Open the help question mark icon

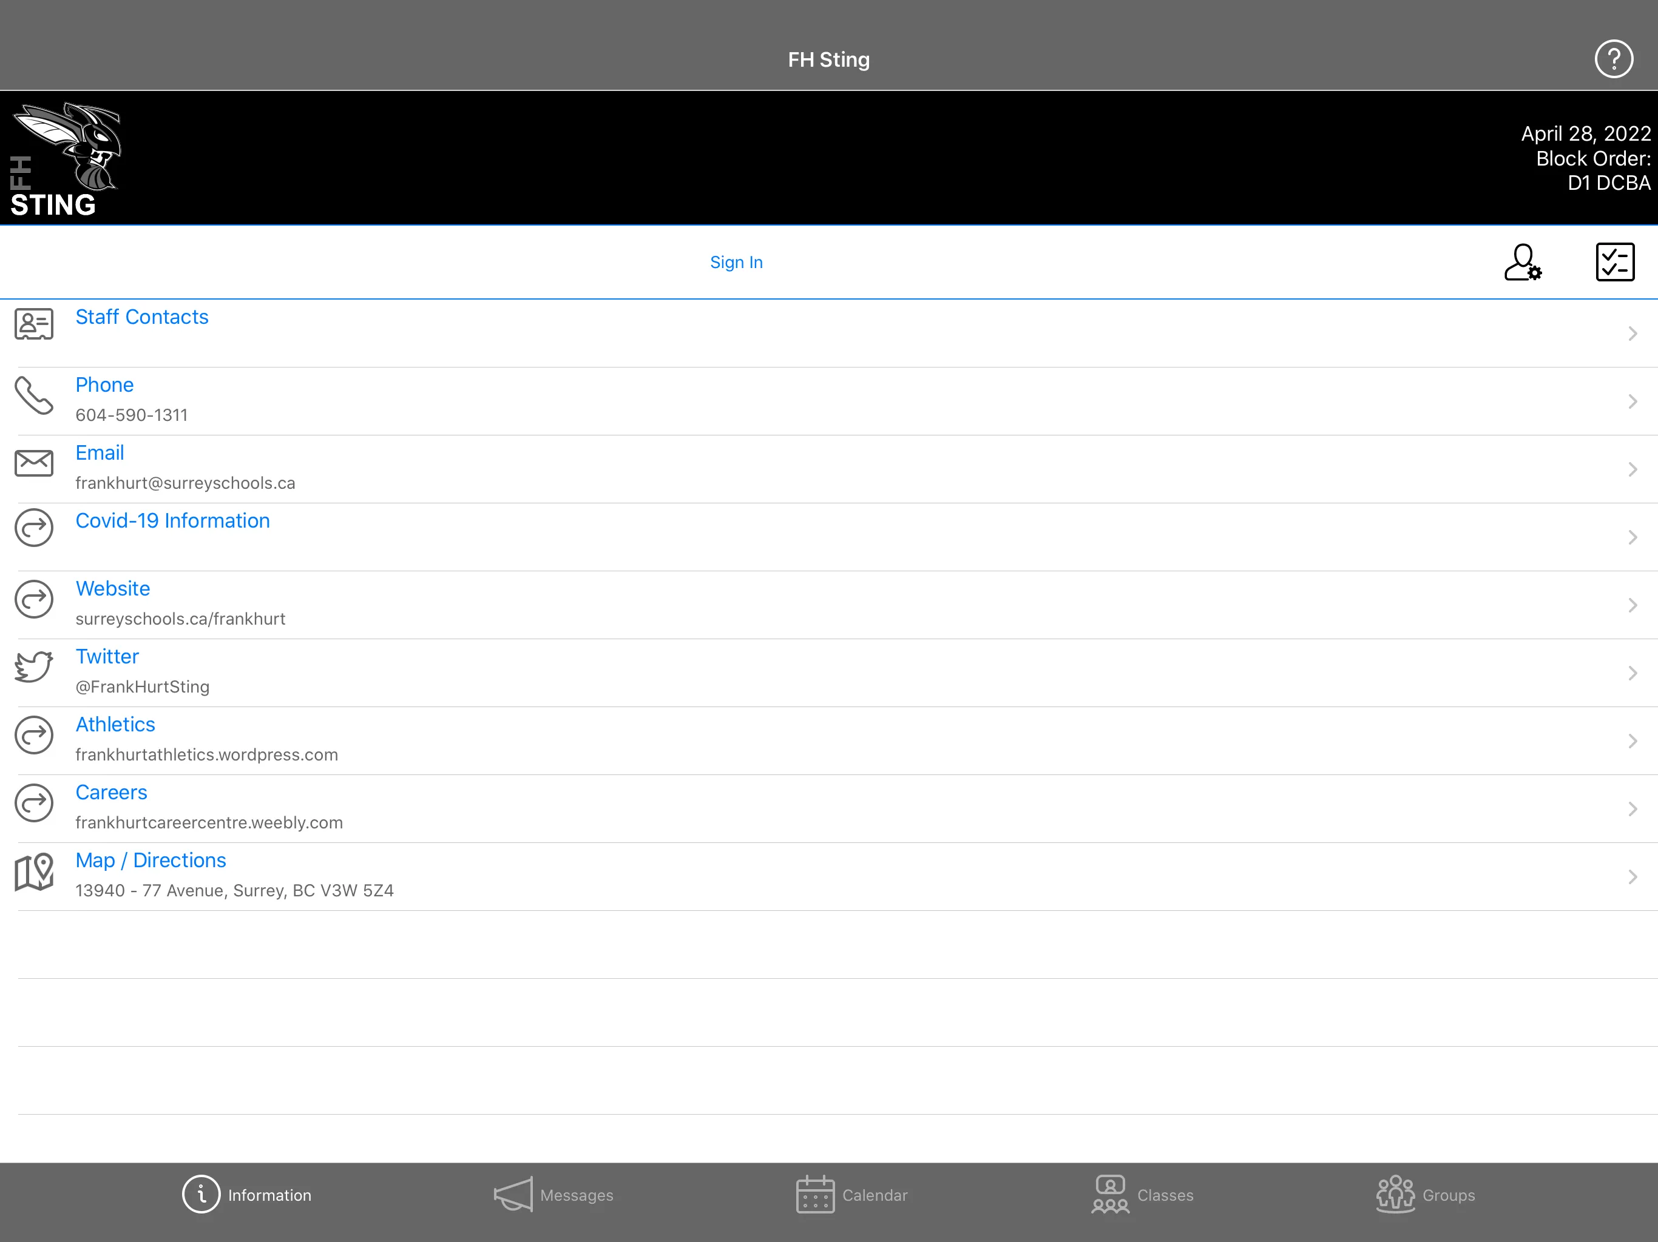point(1613,59)
